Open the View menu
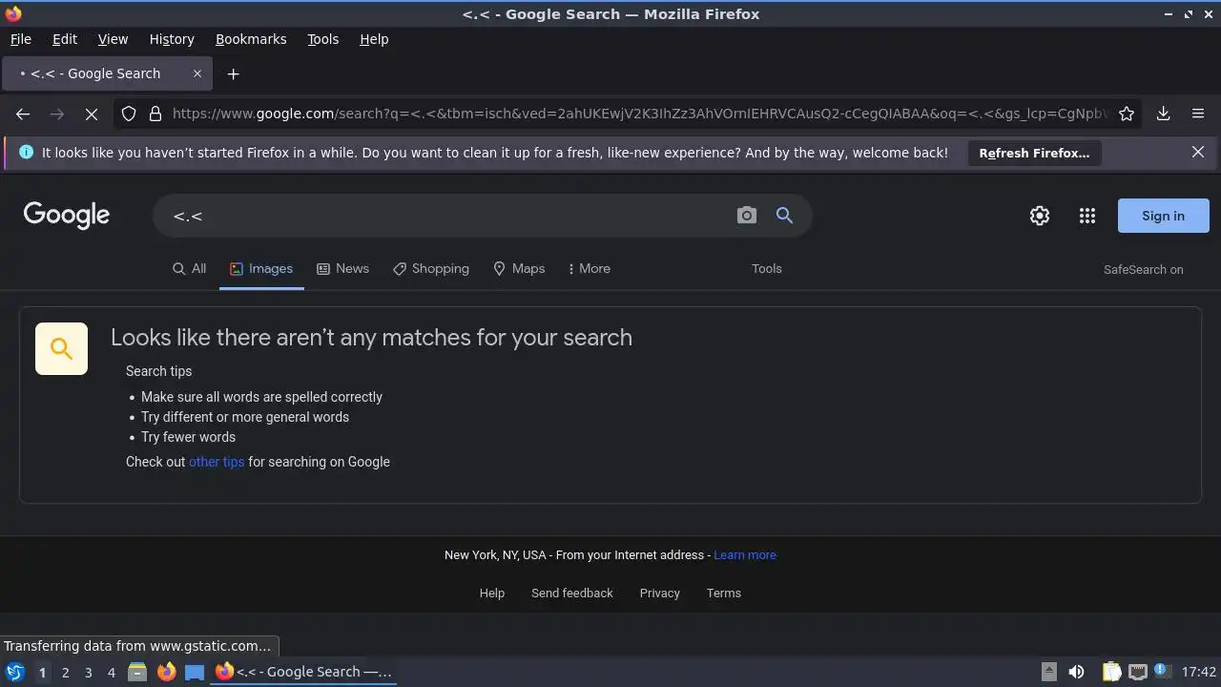1221x687 pixels. pos(113,39)
